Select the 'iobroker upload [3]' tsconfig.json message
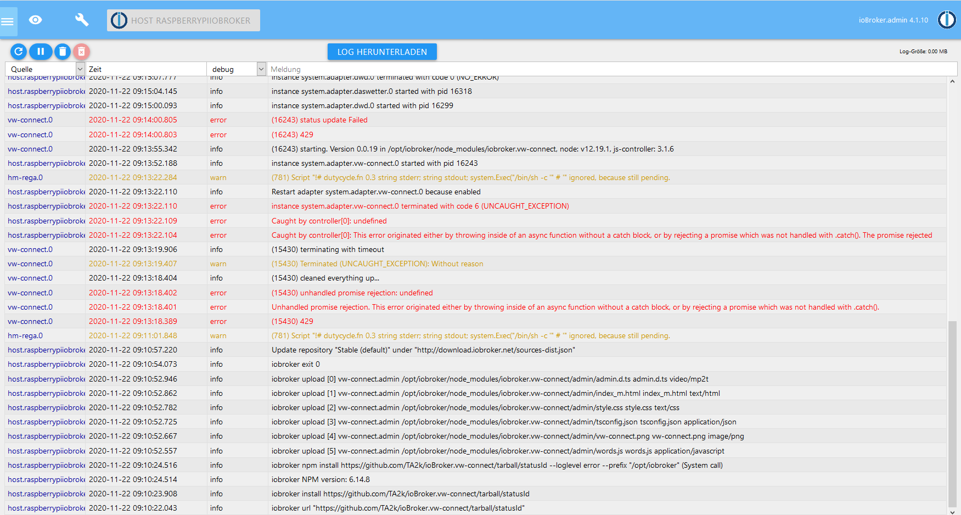Screen dimensions: 961x515 [504, 422]
